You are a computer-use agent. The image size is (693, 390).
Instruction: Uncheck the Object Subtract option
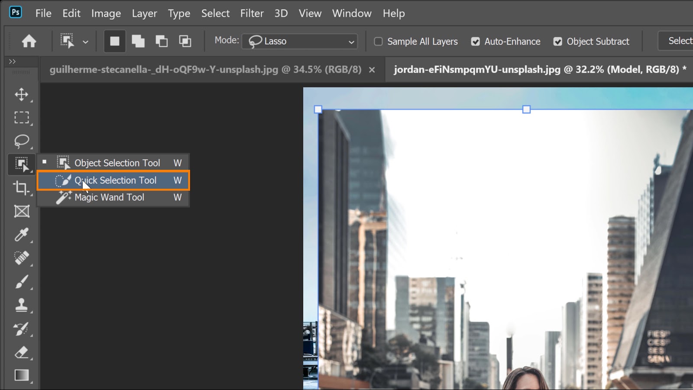[x=558, y=42]
